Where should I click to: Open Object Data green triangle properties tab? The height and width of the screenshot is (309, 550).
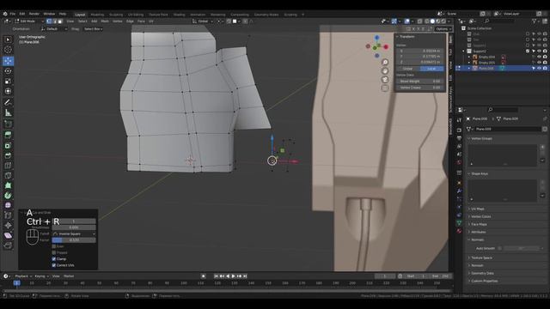point(459,223)
